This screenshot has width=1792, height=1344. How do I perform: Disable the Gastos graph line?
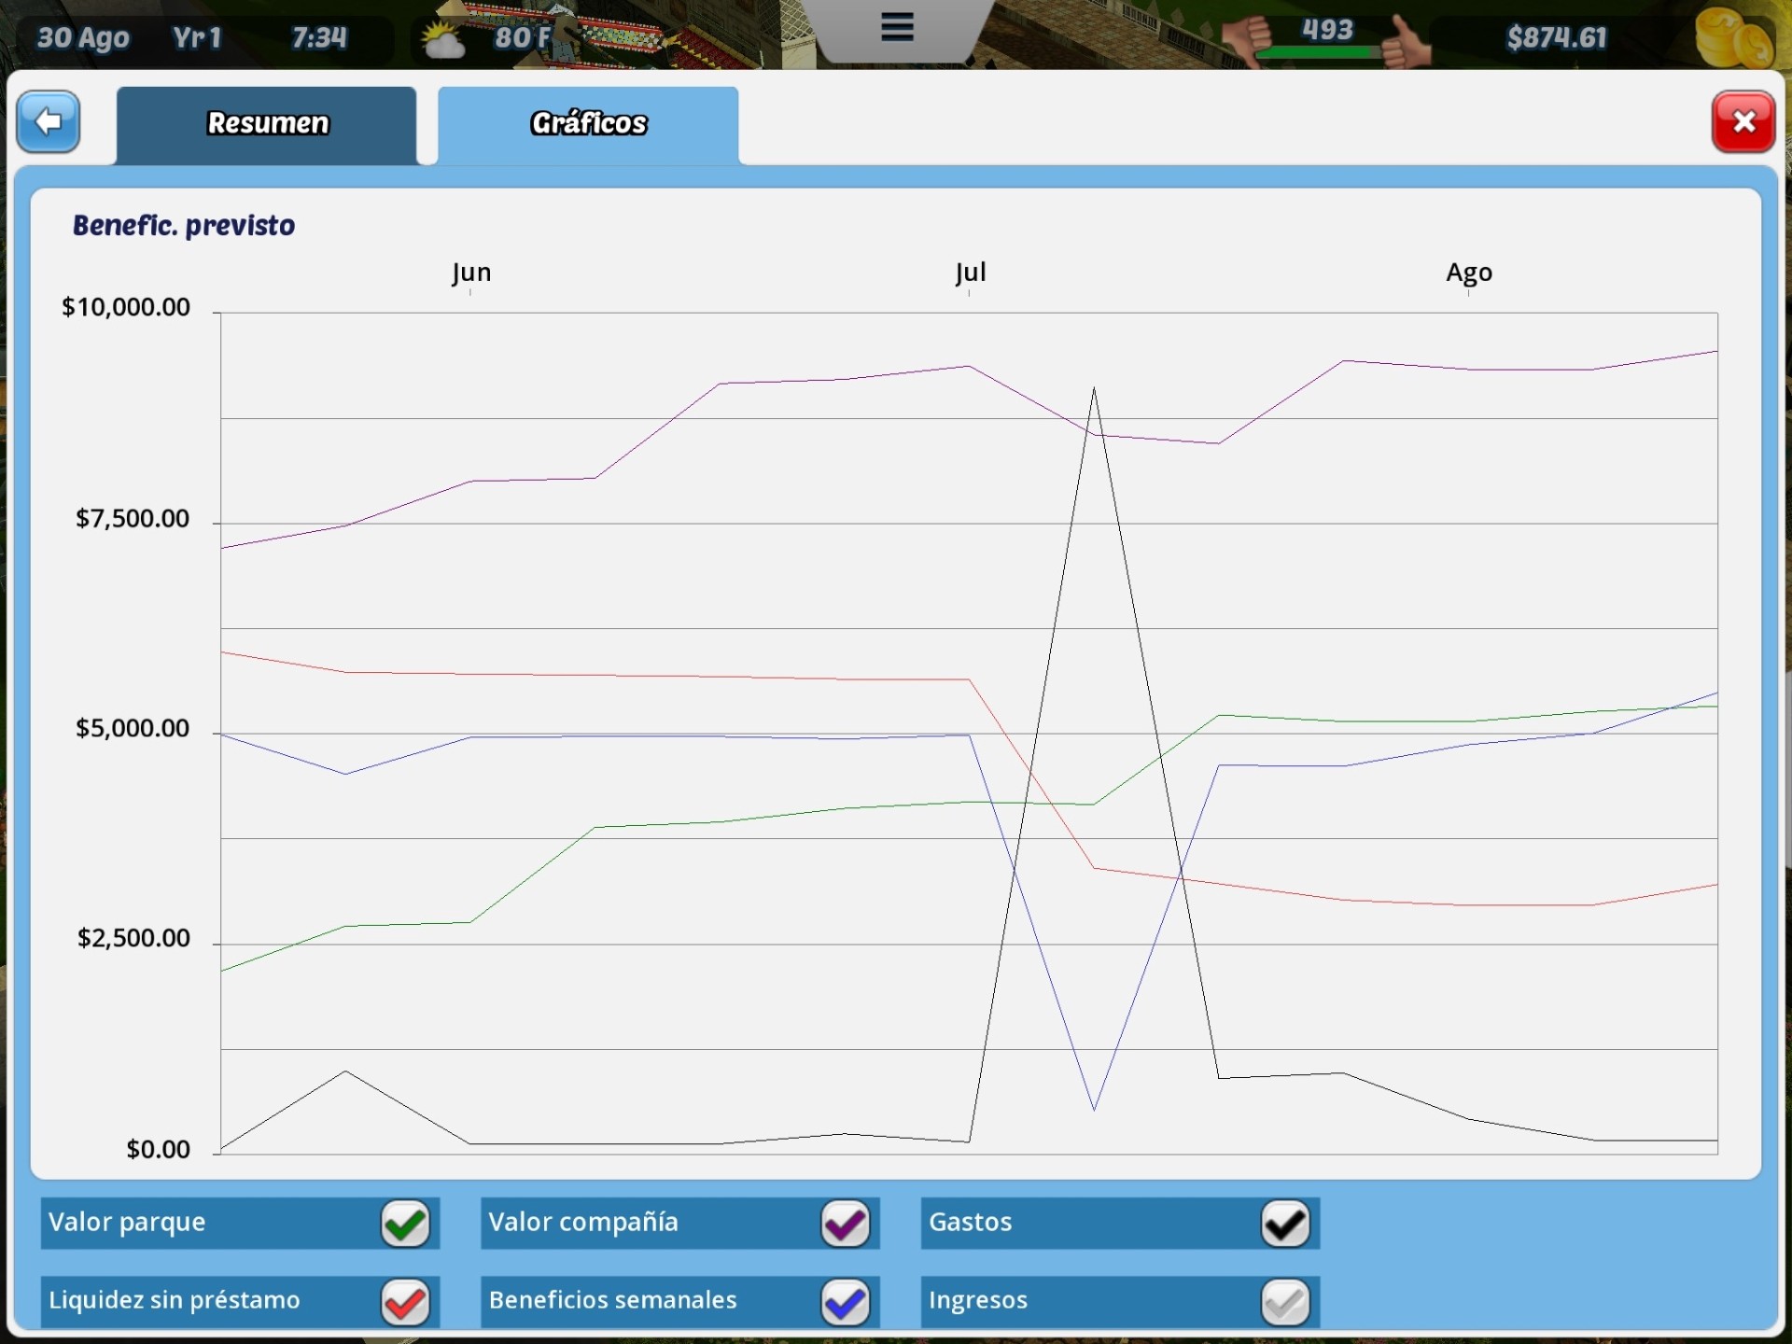tap(1285, 1224)
